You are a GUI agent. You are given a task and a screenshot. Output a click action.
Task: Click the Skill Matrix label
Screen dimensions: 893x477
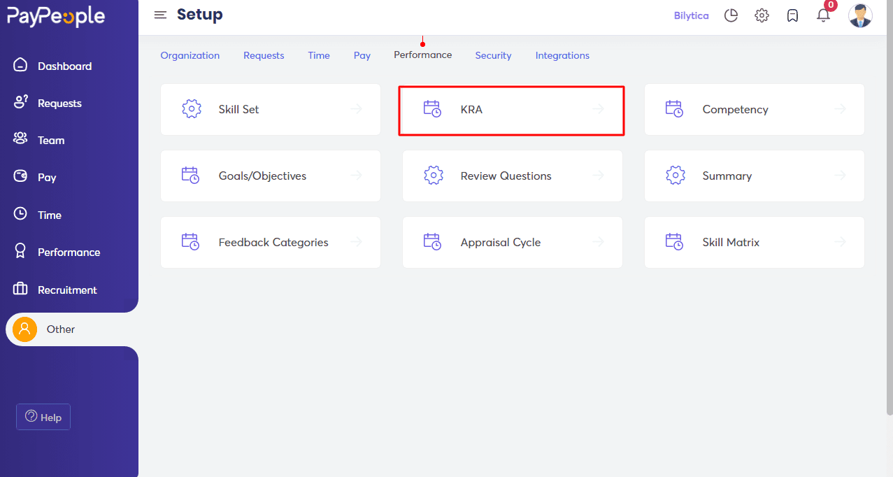click(731, 242)
